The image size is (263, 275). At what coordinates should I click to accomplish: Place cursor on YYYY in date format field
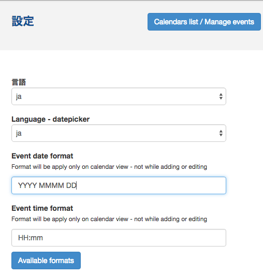(x=27, y=185)
